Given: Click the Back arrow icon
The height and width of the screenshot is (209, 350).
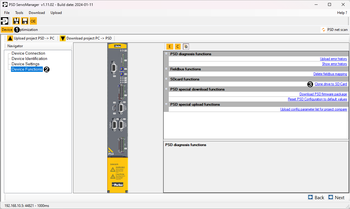Looking at the screenshot, I should pyautogui.click(x=310, y=197).
